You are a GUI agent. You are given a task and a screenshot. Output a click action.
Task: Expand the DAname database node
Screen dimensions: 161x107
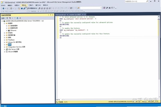click(x=7, y=30)
